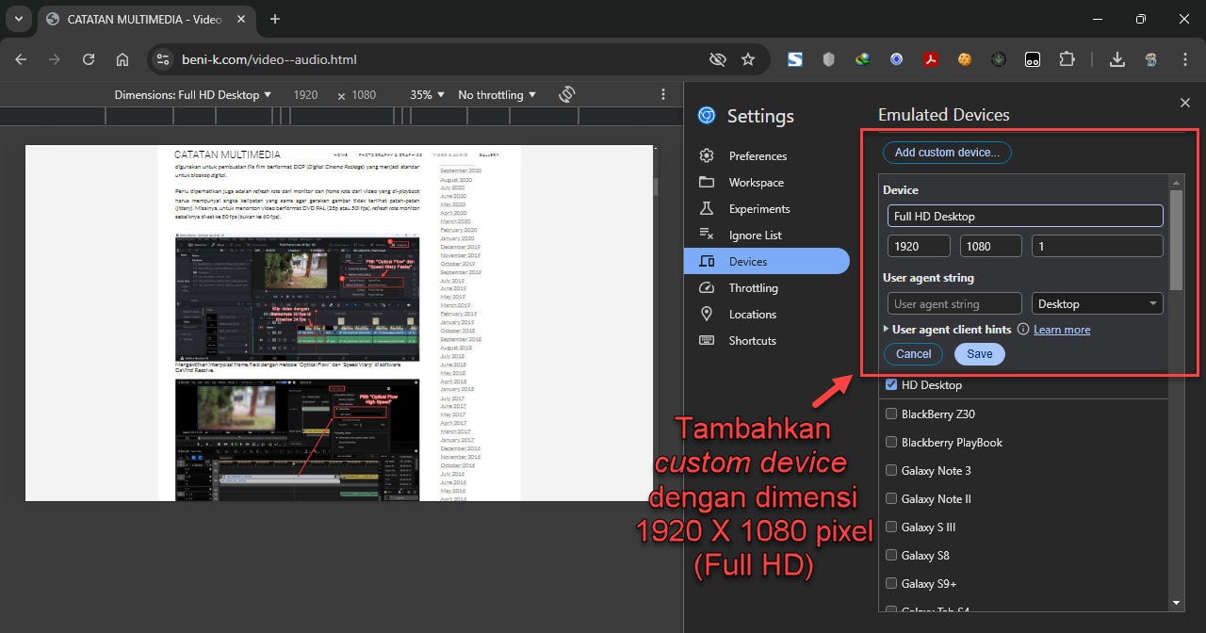Open the Shortcuts settings tab
The image size is (1206, 633).
pos(767,340)
